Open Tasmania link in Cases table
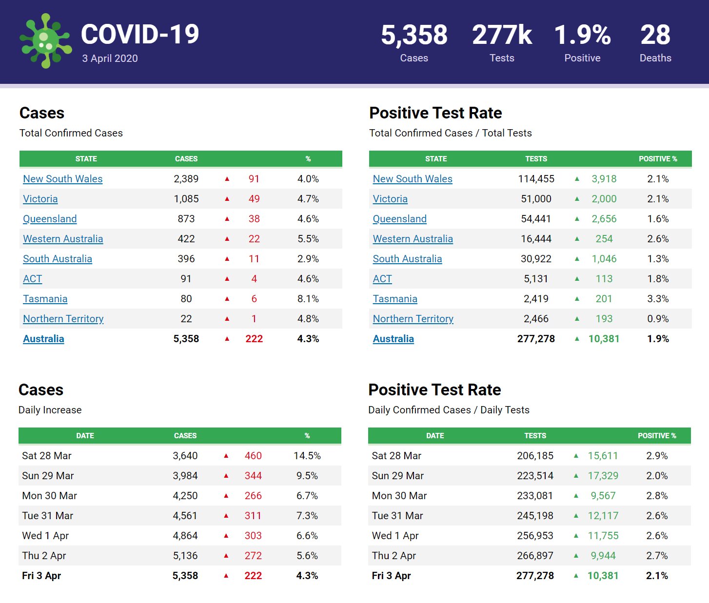This screenshot has width=709, height=603. 45,299
